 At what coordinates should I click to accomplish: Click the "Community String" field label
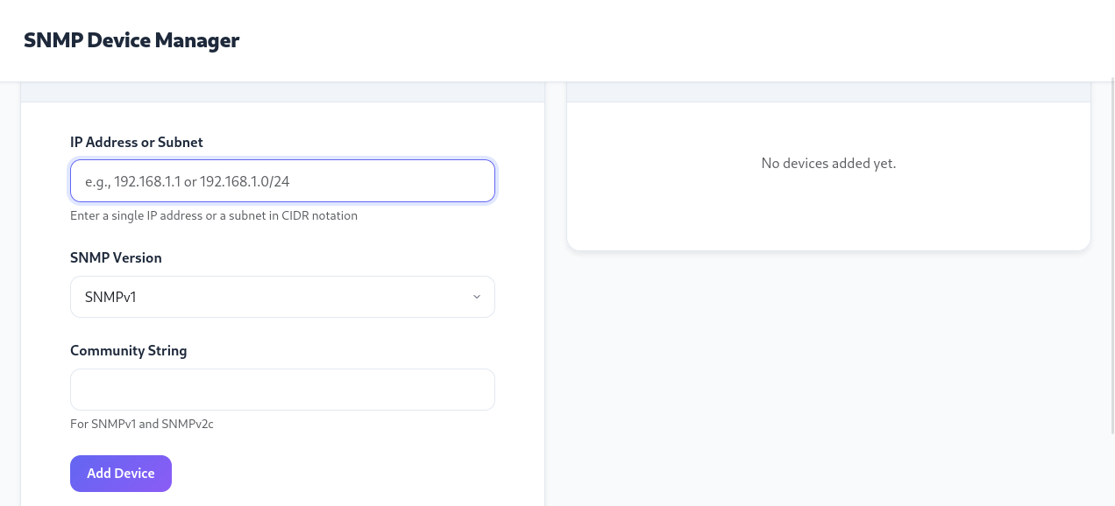tap(128, 350)
